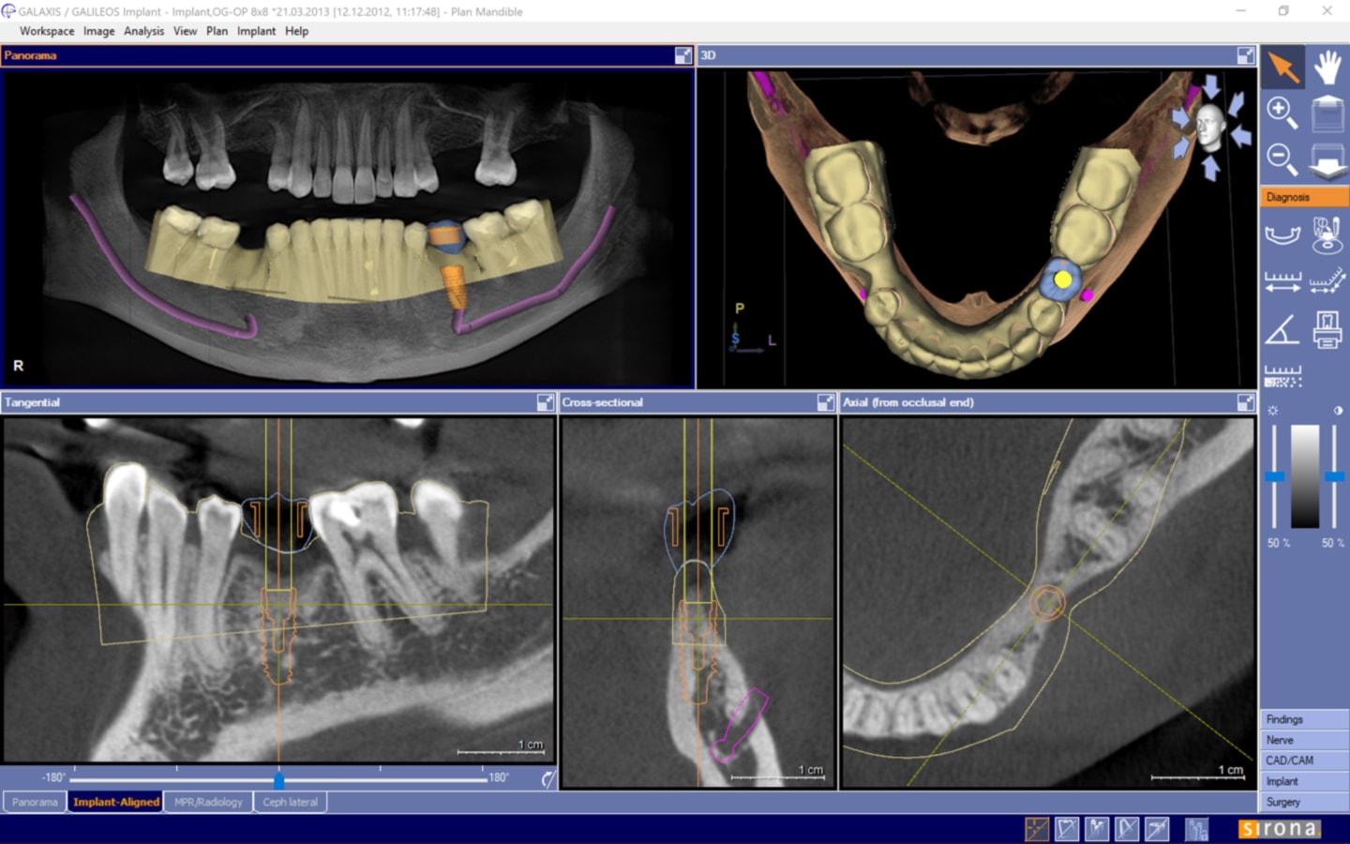Toggle the crossed-out teeth visibility button
Image resolution: width=1350 pixels, height=844 pixels.
(1097, 828)
